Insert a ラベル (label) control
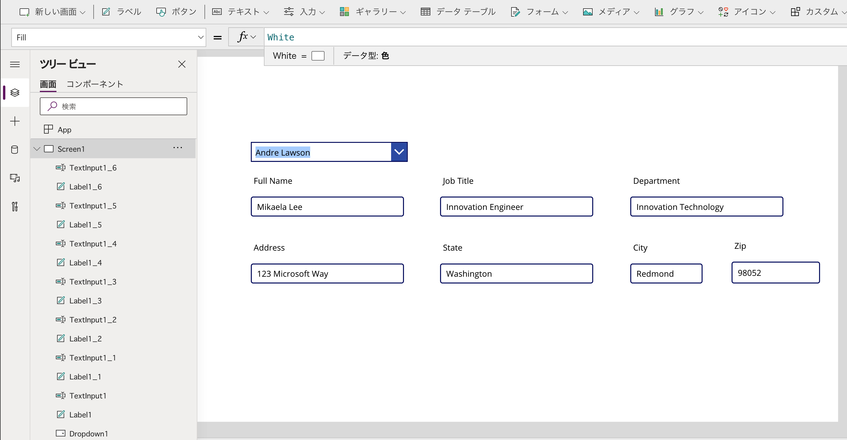847x440 pixels. coord(121,12)
